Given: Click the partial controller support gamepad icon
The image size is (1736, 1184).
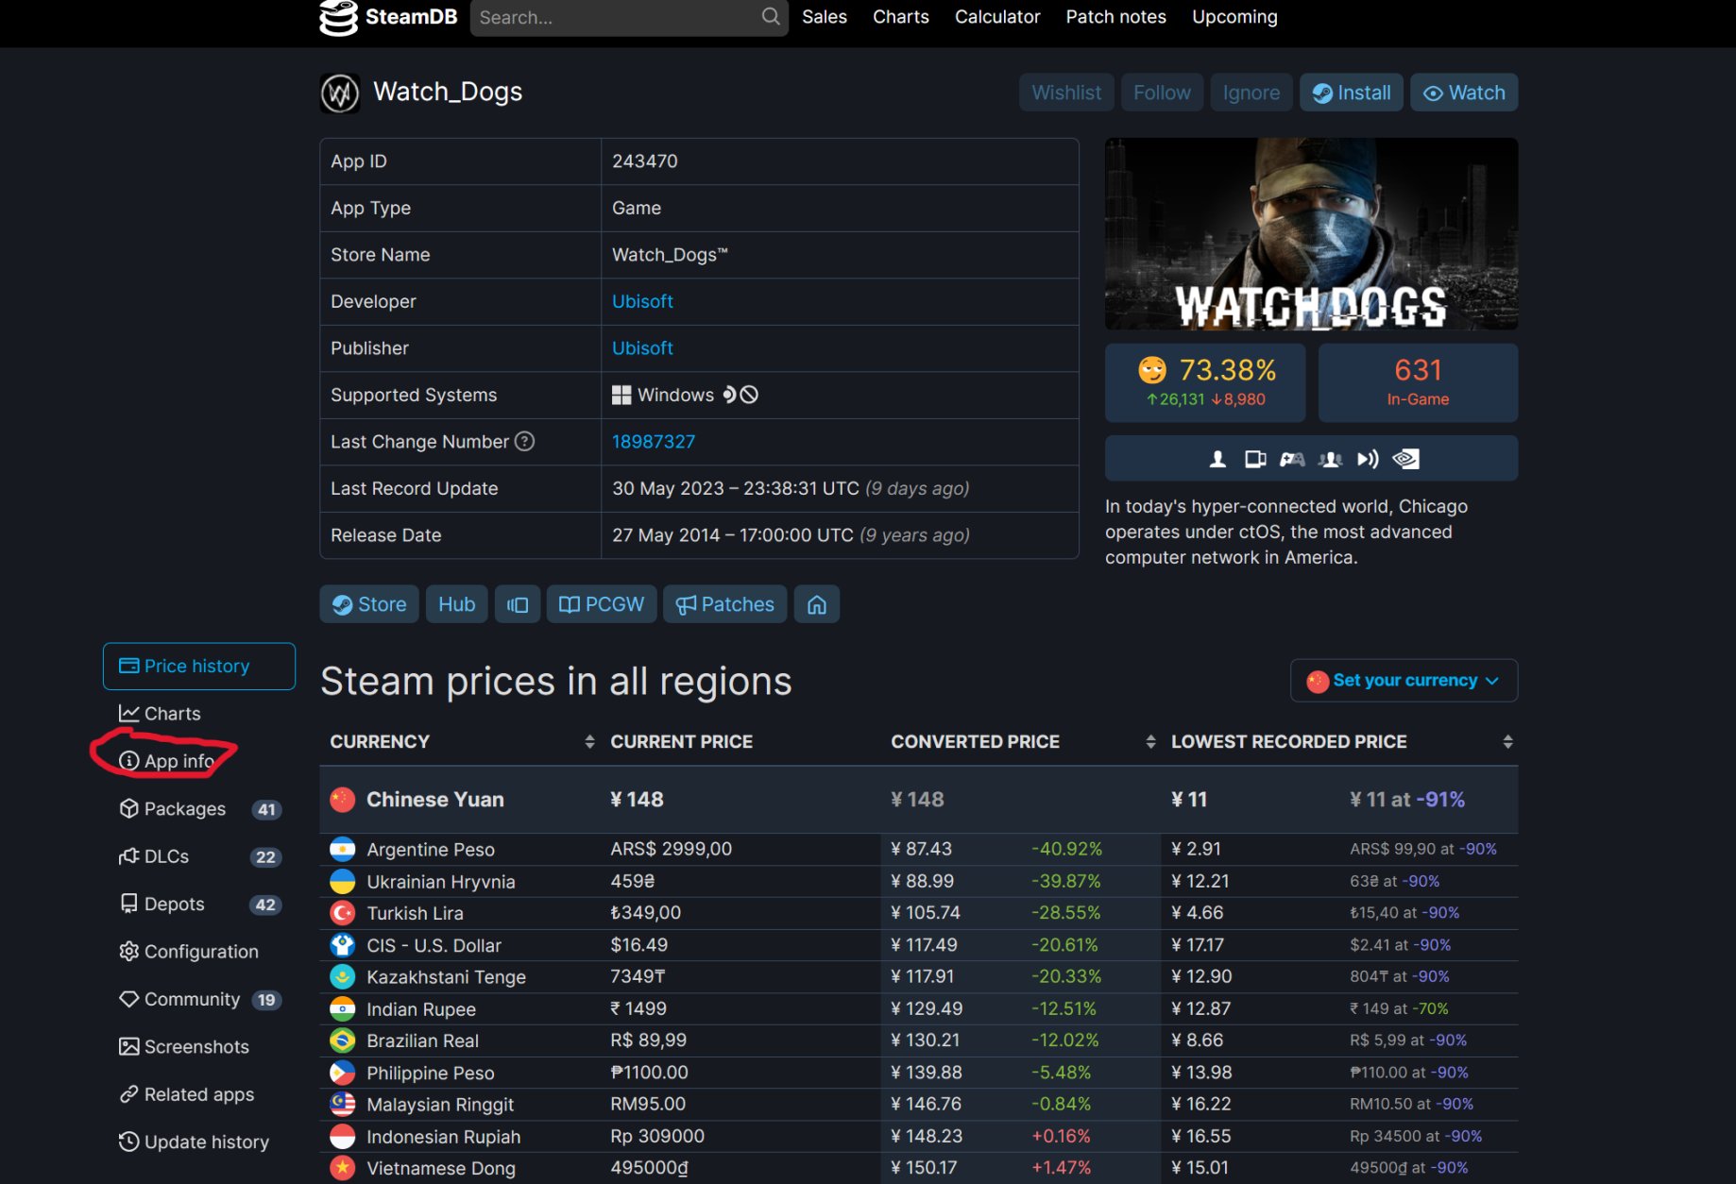Looking at the screenshot, I should (1292, 459).
